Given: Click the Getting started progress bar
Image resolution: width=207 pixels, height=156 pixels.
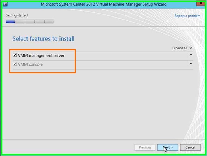Looking at the screenshot, I should click(x=30, y=22).
